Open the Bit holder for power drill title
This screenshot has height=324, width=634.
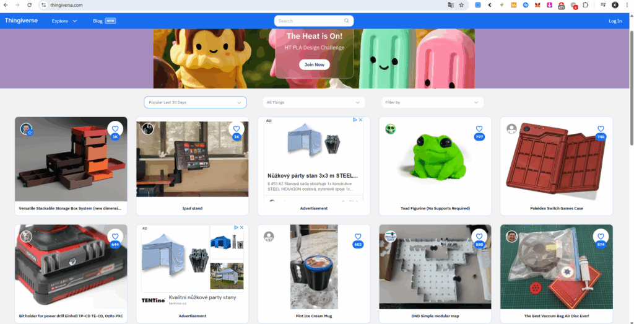[x=71, y=316]
